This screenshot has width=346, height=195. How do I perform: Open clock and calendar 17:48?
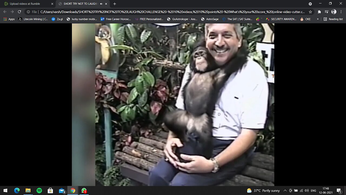point(326,191)
